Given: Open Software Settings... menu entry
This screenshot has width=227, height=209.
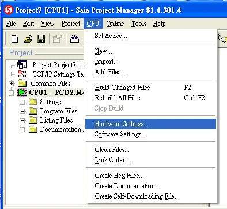Looking at the screenshot, I should tap(151, 134).
